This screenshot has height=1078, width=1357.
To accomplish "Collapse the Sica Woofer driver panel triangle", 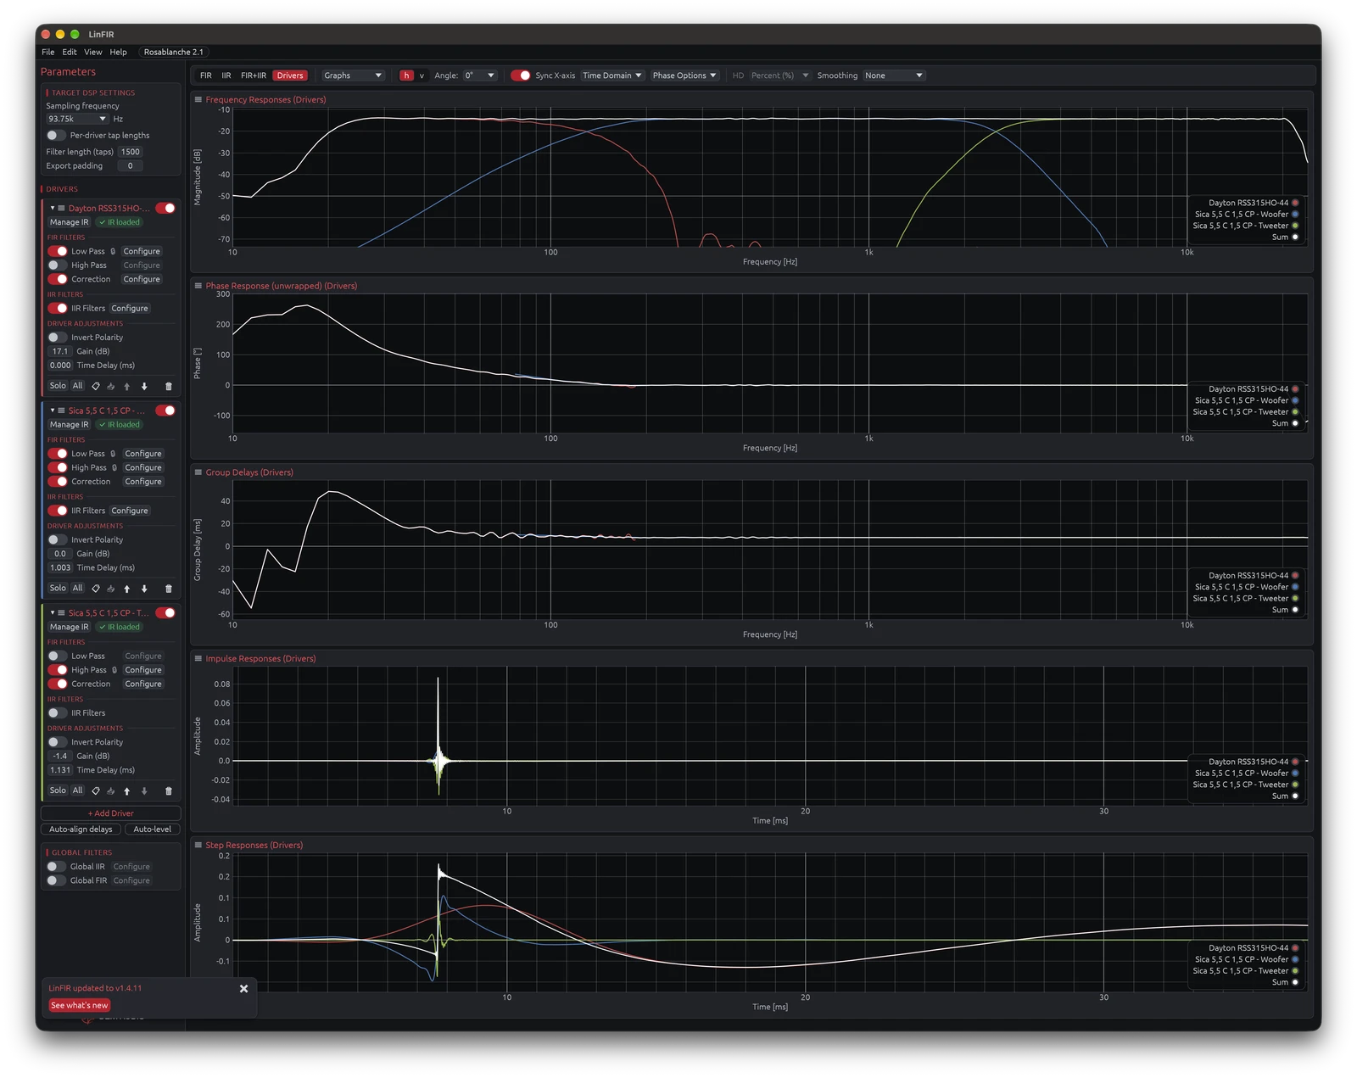I will (x=53, y=411).
